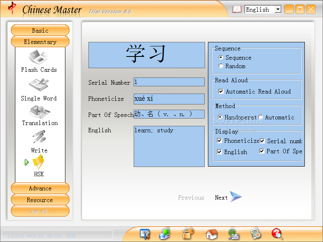This screenshot has width=323, height=242.
Task: Click the Previous text link
Action: 191,198
